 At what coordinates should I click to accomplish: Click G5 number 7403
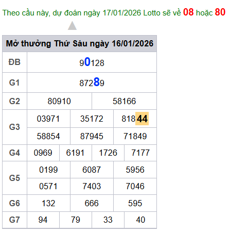click(92, 186)
